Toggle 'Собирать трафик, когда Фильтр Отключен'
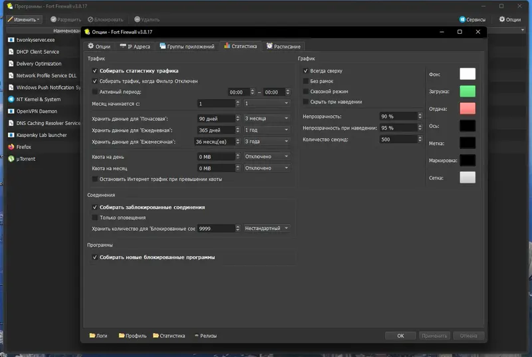Image resolution: width=532 pixels, height=357 pixels. [94, 81]
